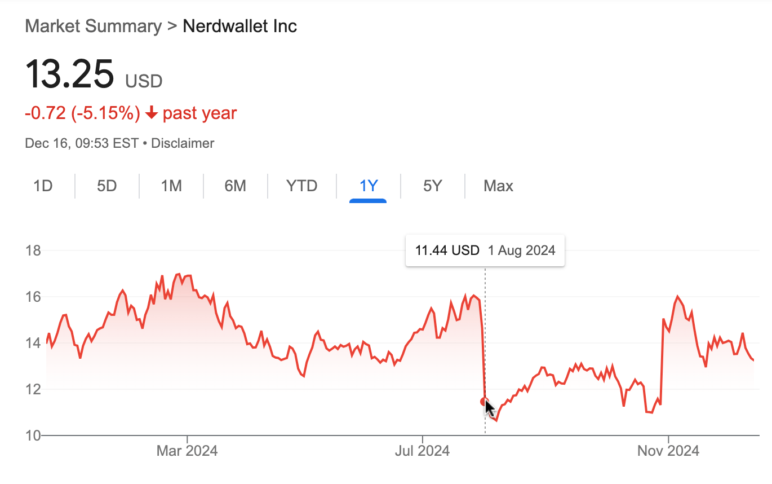Click the Mar 2024 axis label
Screen dimensions: 772x484
tap(187, 451)
